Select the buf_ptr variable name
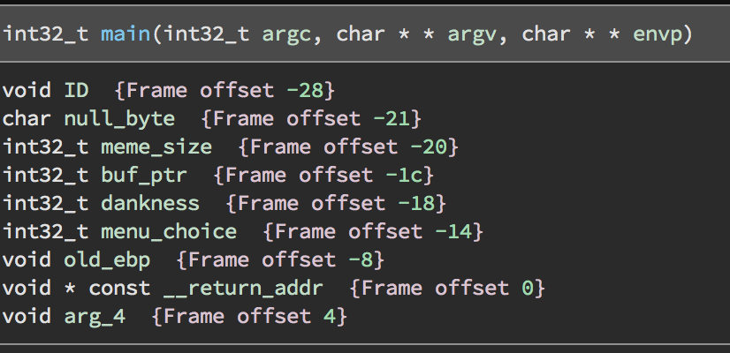This screenshot has height=353, width=730. coord(144,176)
